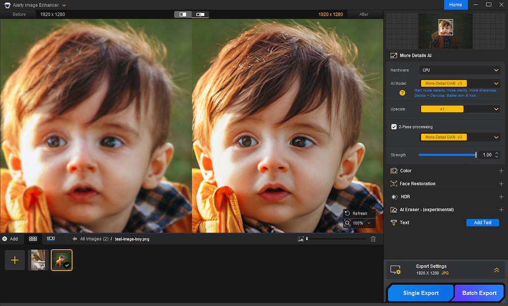The image size is (508, 306).
Task: Select side-by-side compare view mode
Action: tap(183, 14)
